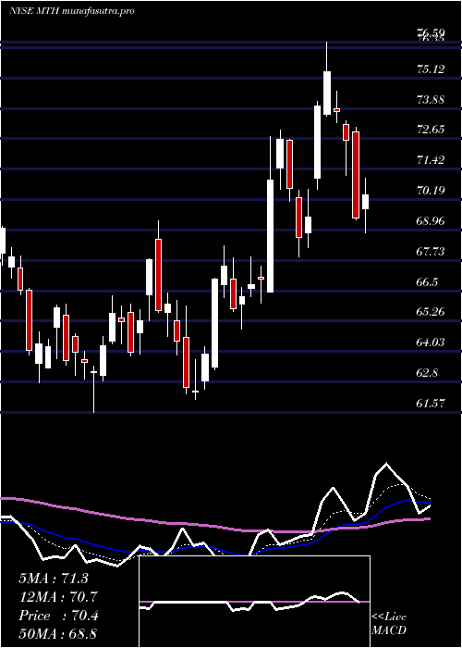Click the large red candle before the last candle

click(x=356, y=175)
